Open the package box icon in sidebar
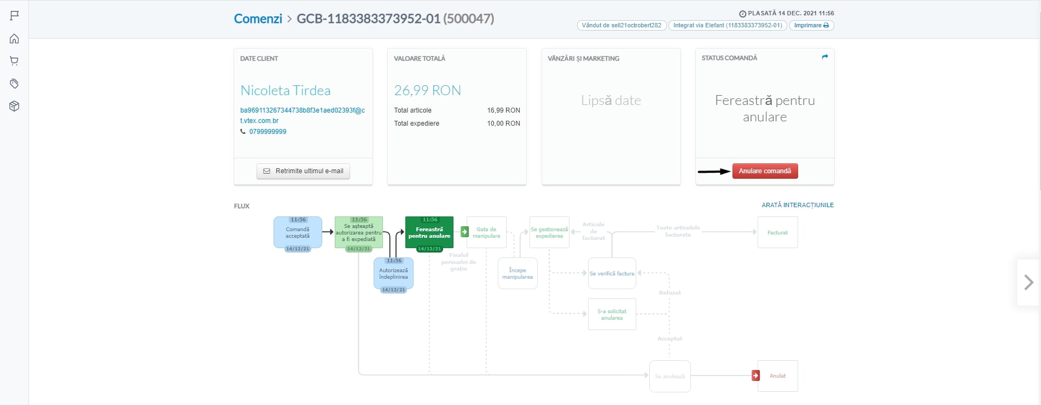Viewport: 1041px width, 405px height. (x=14, y=106)
